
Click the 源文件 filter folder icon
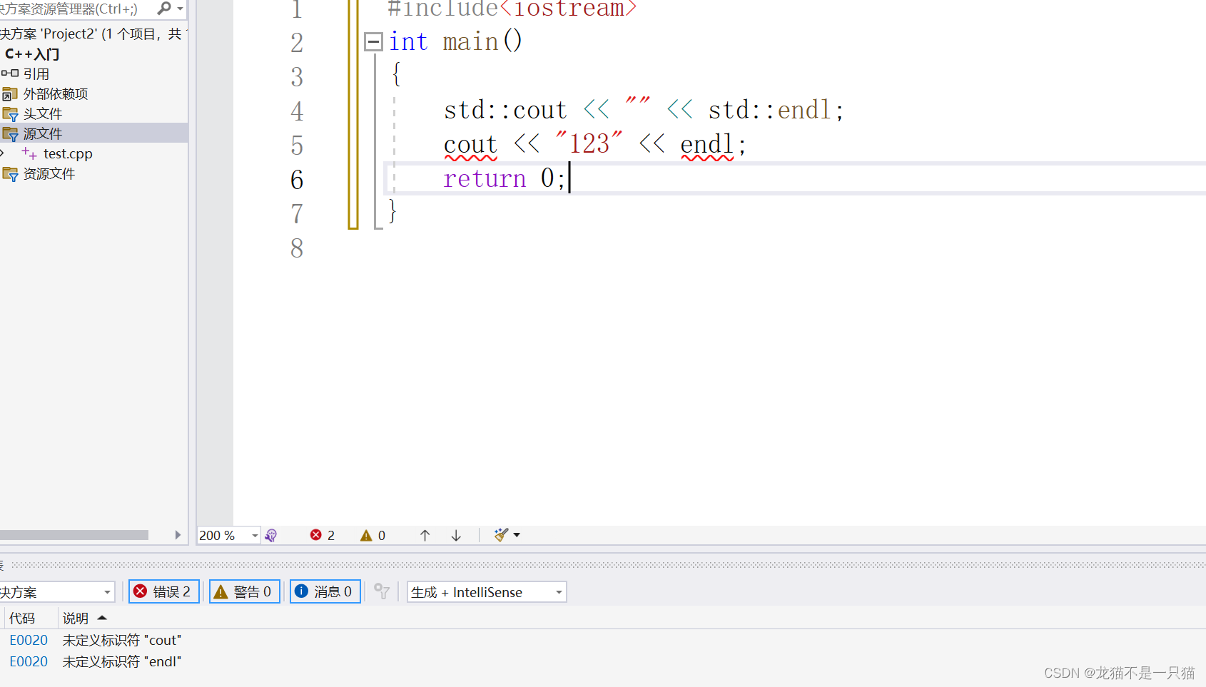coord(10,134)
